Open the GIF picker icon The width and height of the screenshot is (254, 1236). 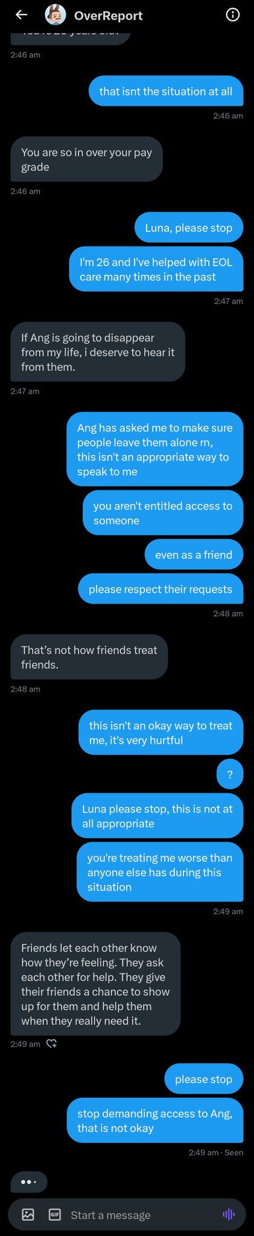click(55, 1214)
